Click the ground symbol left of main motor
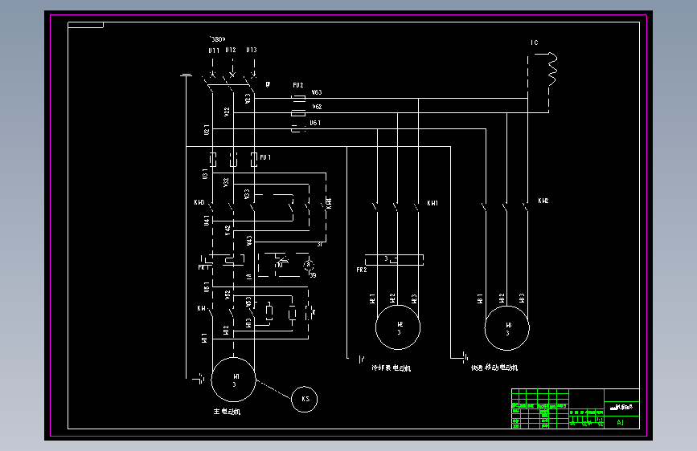Image resolution: width=697 pixels, height=451 pixels. pos(199,379)
